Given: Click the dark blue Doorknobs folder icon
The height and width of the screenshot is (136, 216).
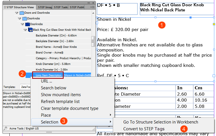Looking at the screenshot, I should (27, 24).
